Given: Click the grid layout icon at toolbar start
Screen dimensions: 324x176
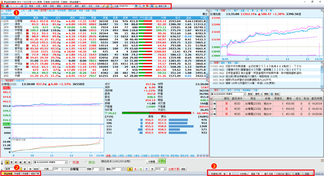Looking at the screenshot, I should coord(3,6).
